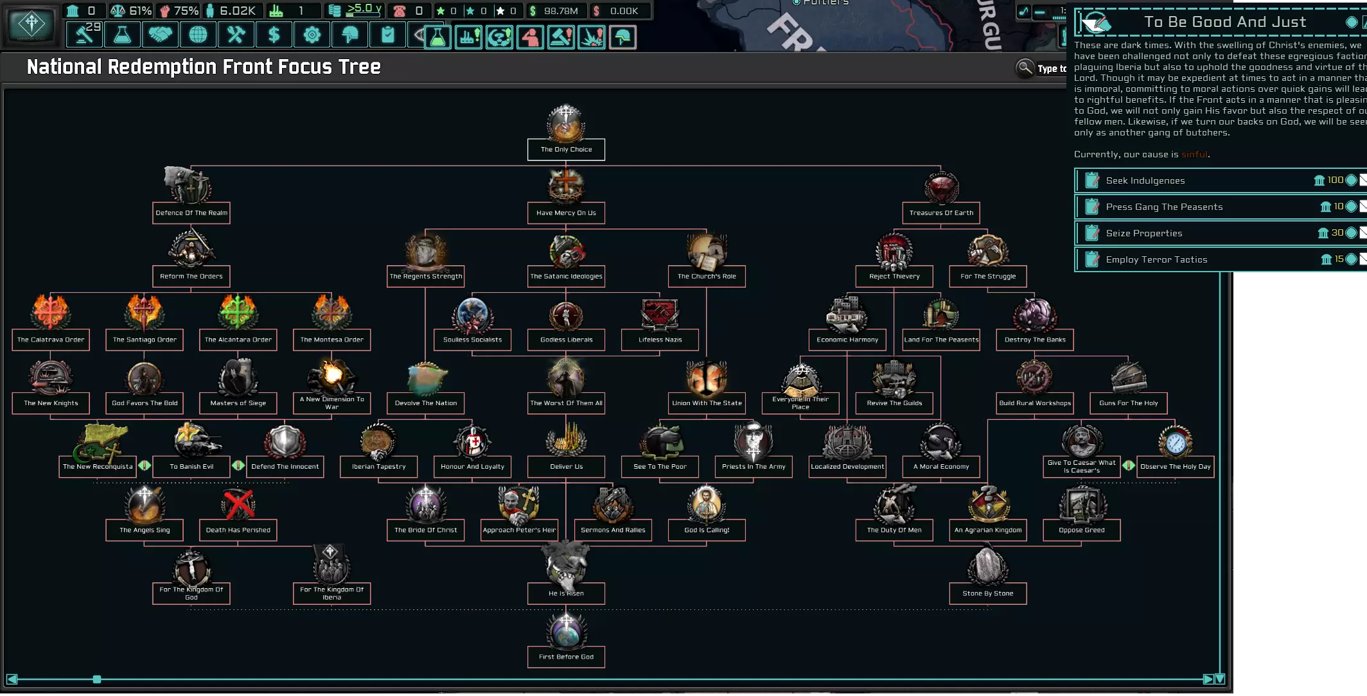Screen dimensions: 1367x696
Task: Open the trade tab with globe icon
Action: [198, 35]
